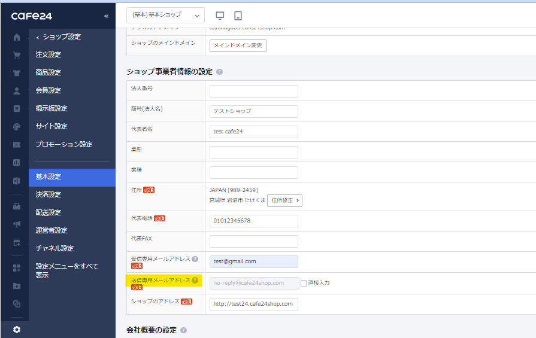Click help icon beside ショップ事業者情報の設定
The width and height of the screenshot is (536, 338).
point(219,72)
